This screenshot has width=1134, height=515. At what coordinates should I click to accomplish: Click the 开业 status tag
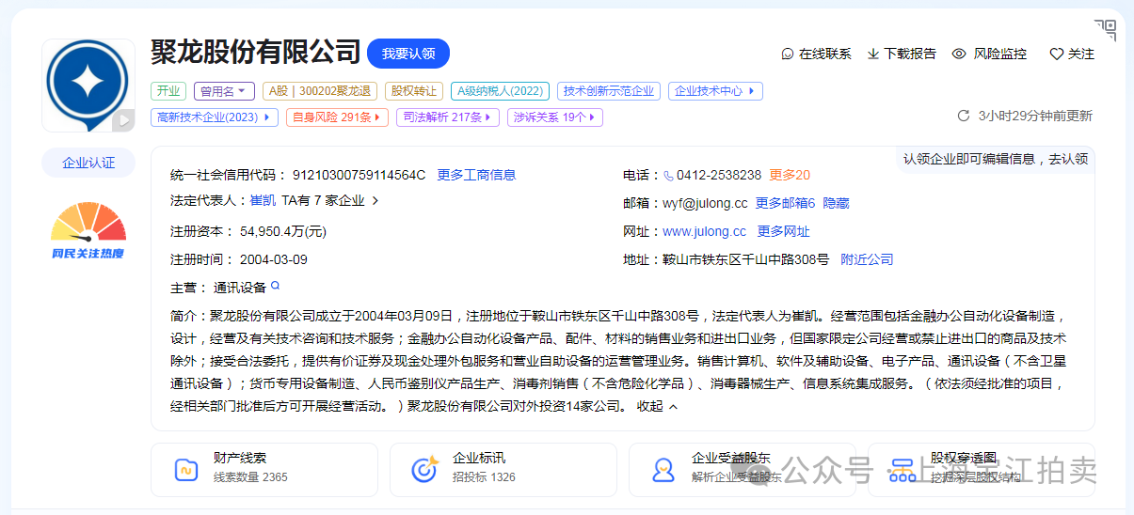(x=168, y=91)
